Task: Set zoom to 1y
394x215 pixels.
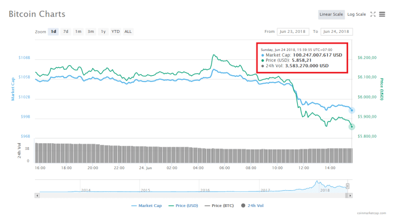Action: point(103,31)
